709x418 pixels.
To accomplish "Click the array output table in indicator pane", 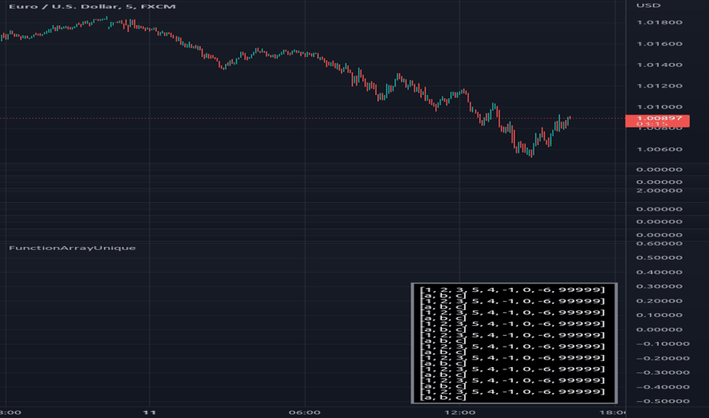I will pos(514,343).
